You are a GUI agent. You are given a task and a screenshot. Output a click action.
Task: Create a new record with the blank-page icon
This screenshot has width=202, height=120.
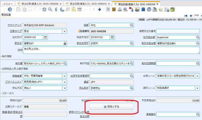18,9
